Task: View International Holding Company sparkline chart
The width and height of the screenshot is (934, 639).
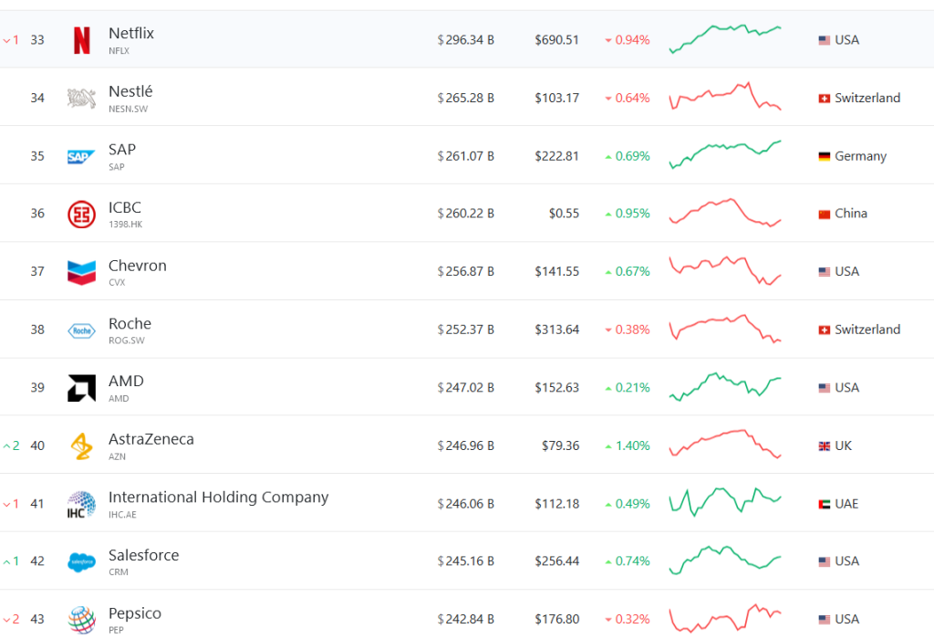Action: 725,502
